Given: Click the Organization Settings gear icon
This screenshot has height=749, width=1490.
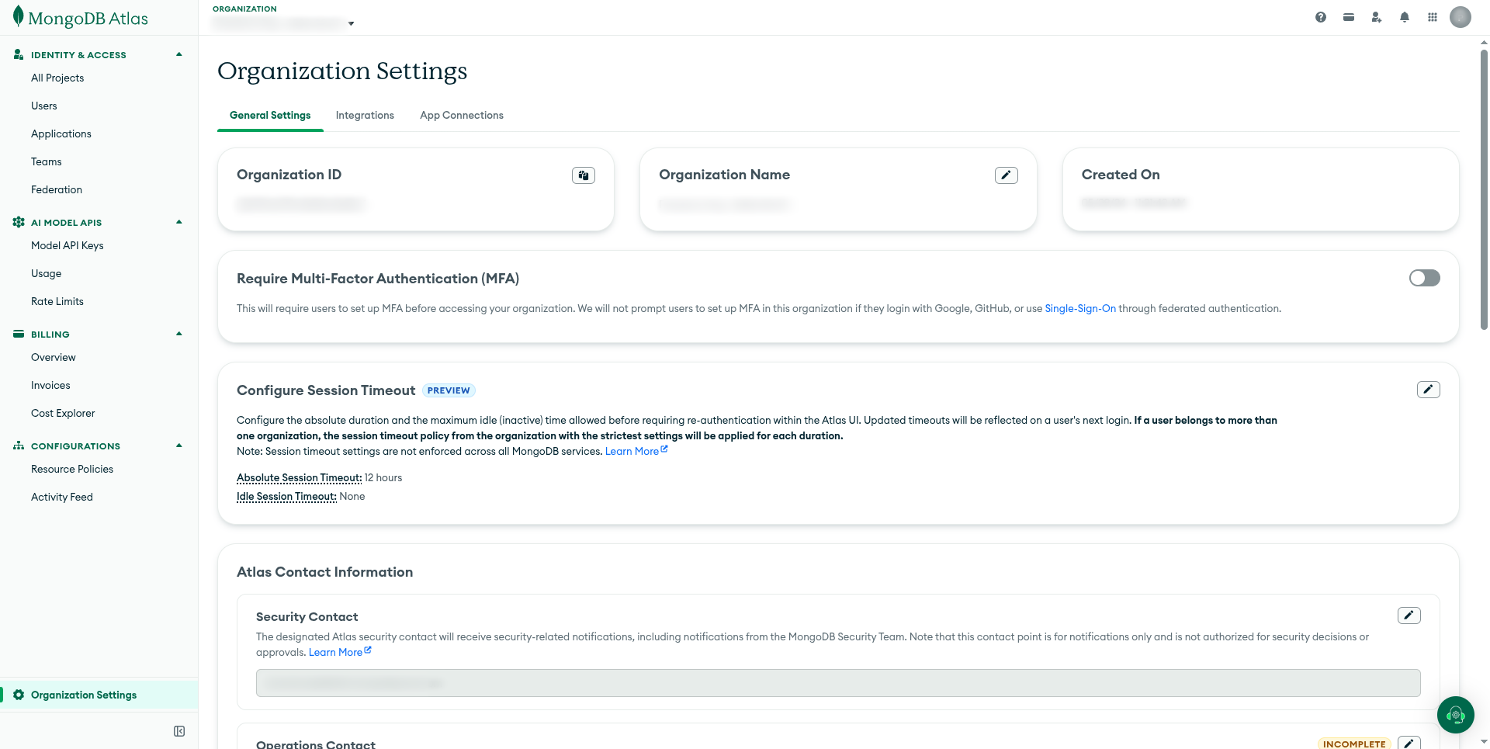Looking at the screenshot, I should 19,695.
